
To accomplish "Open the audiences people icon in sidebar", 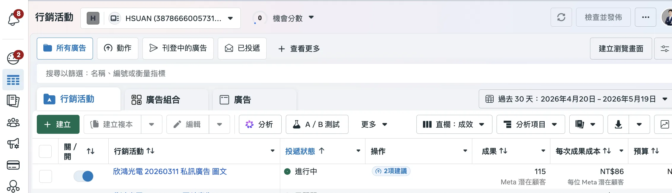I will (13, 122).
